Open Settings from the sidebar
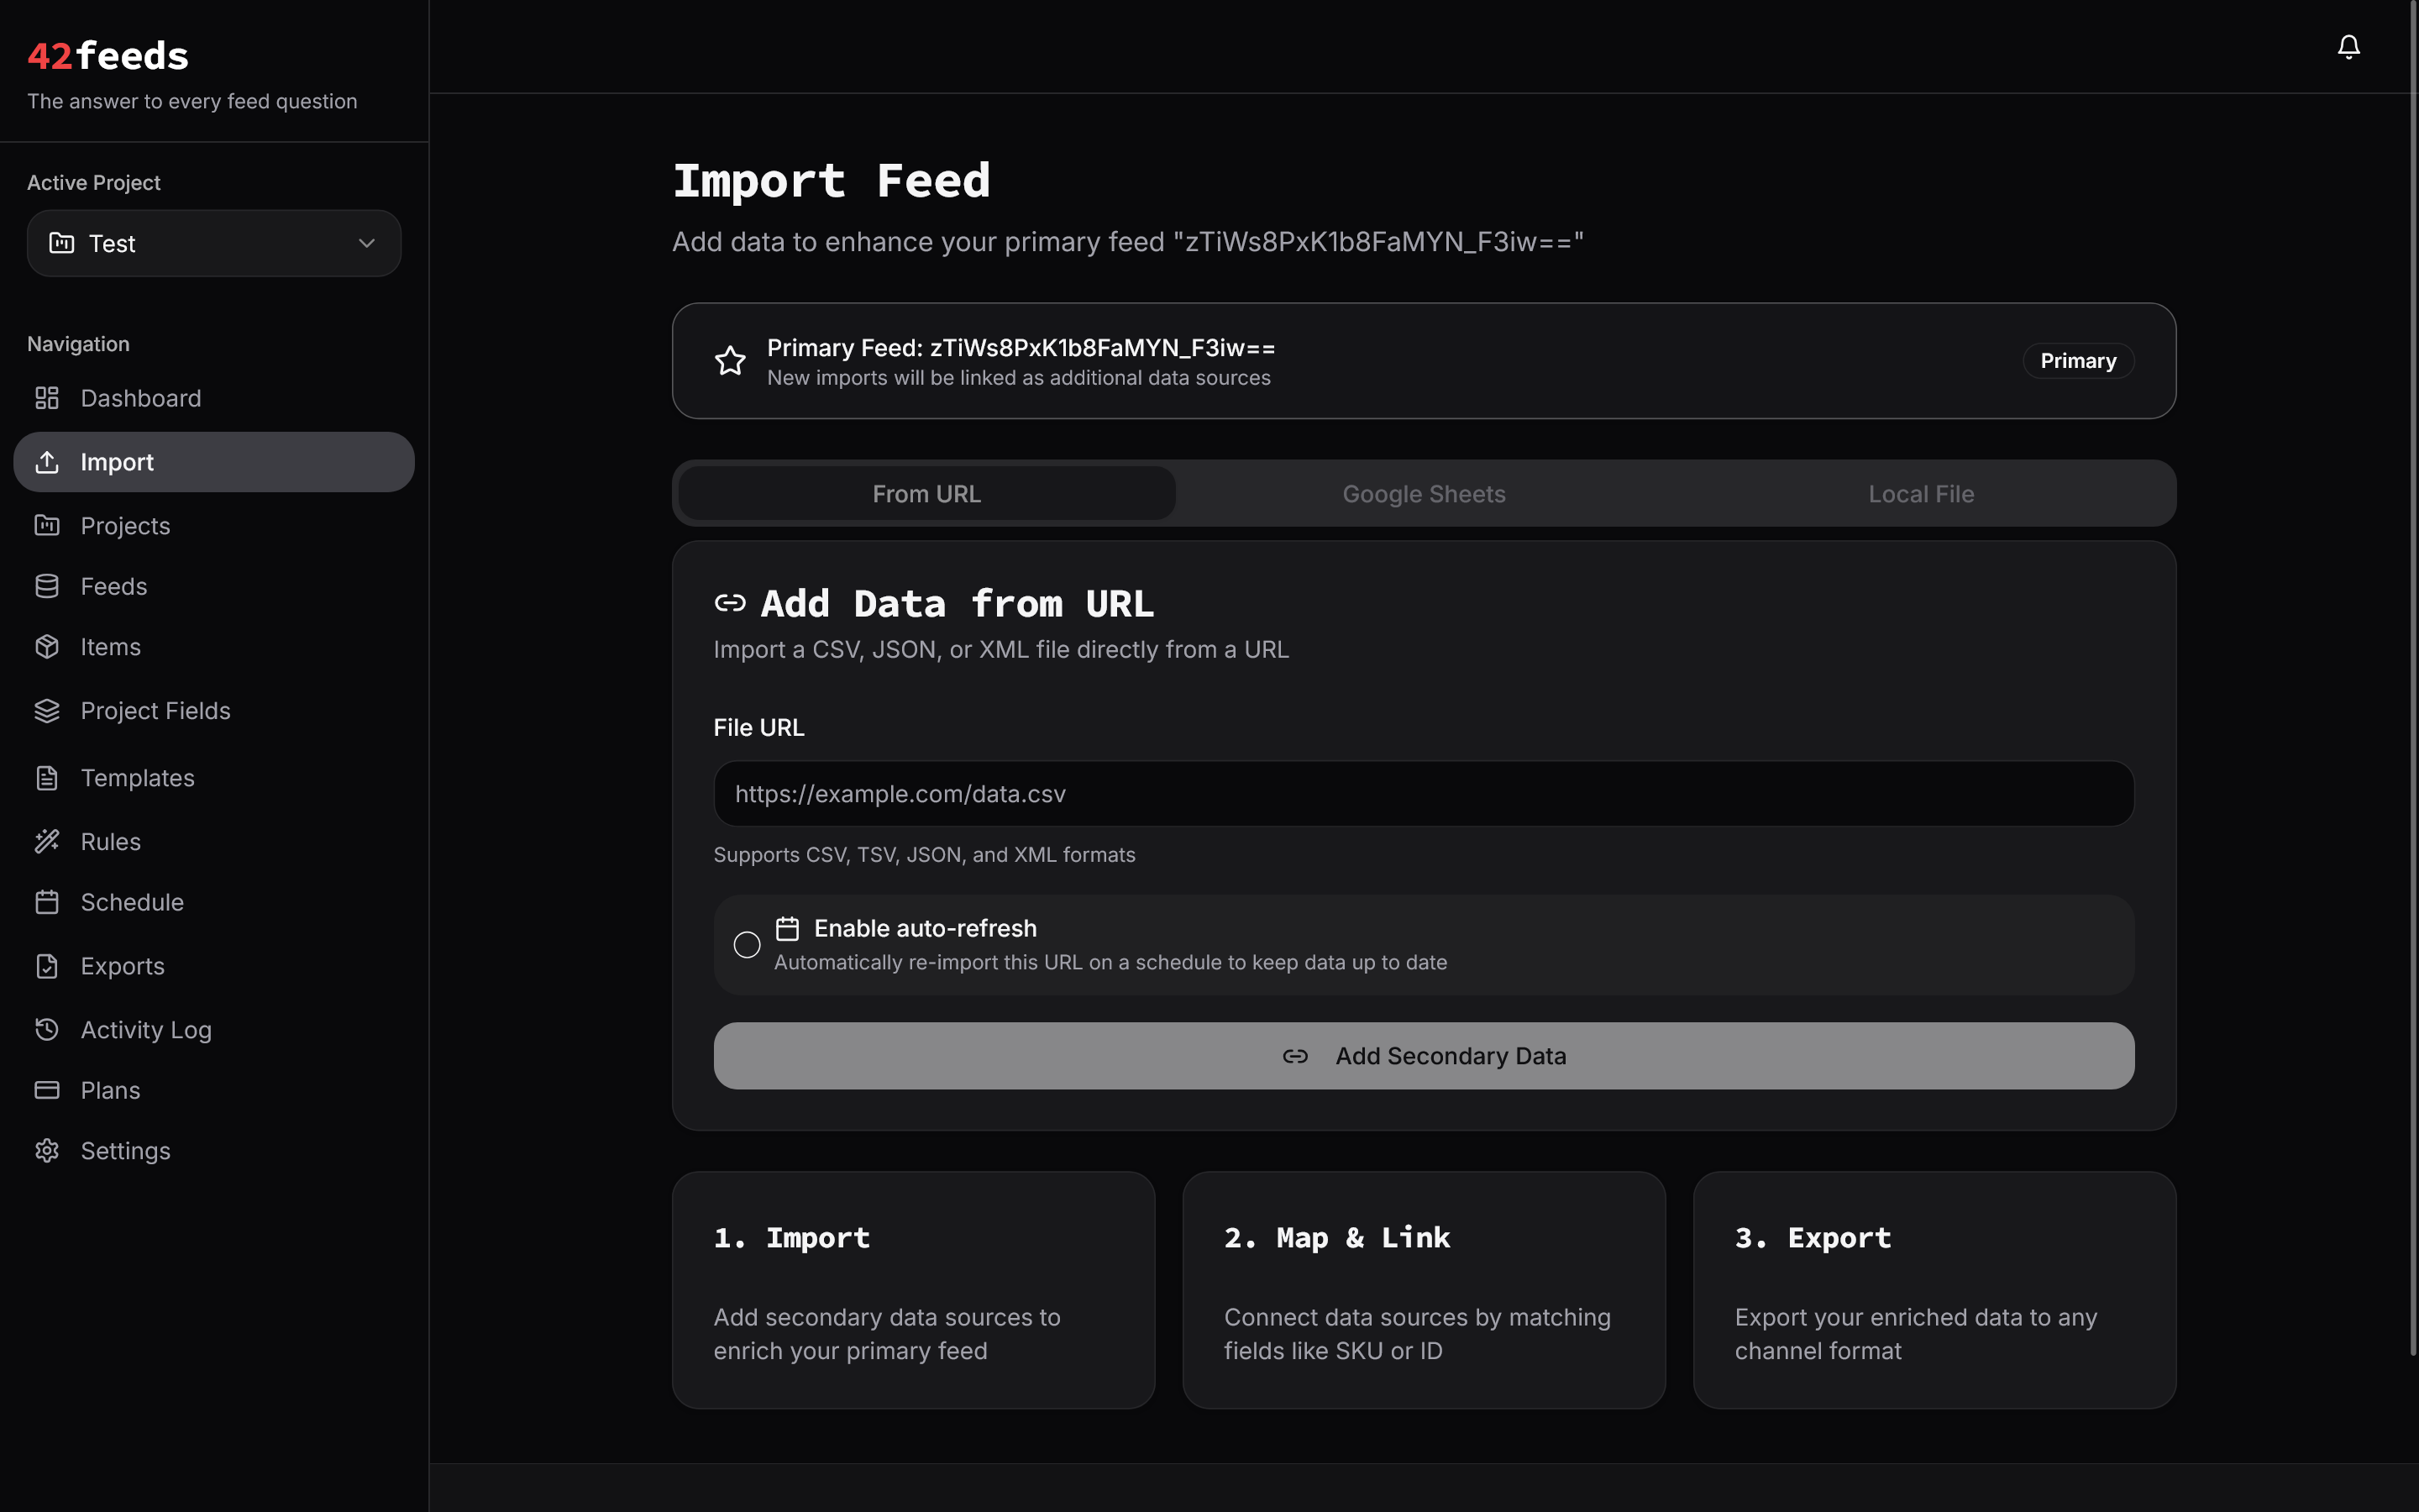This screenshot has height=1512, width=2419. pyautogui.click(x=47, y=1151)
